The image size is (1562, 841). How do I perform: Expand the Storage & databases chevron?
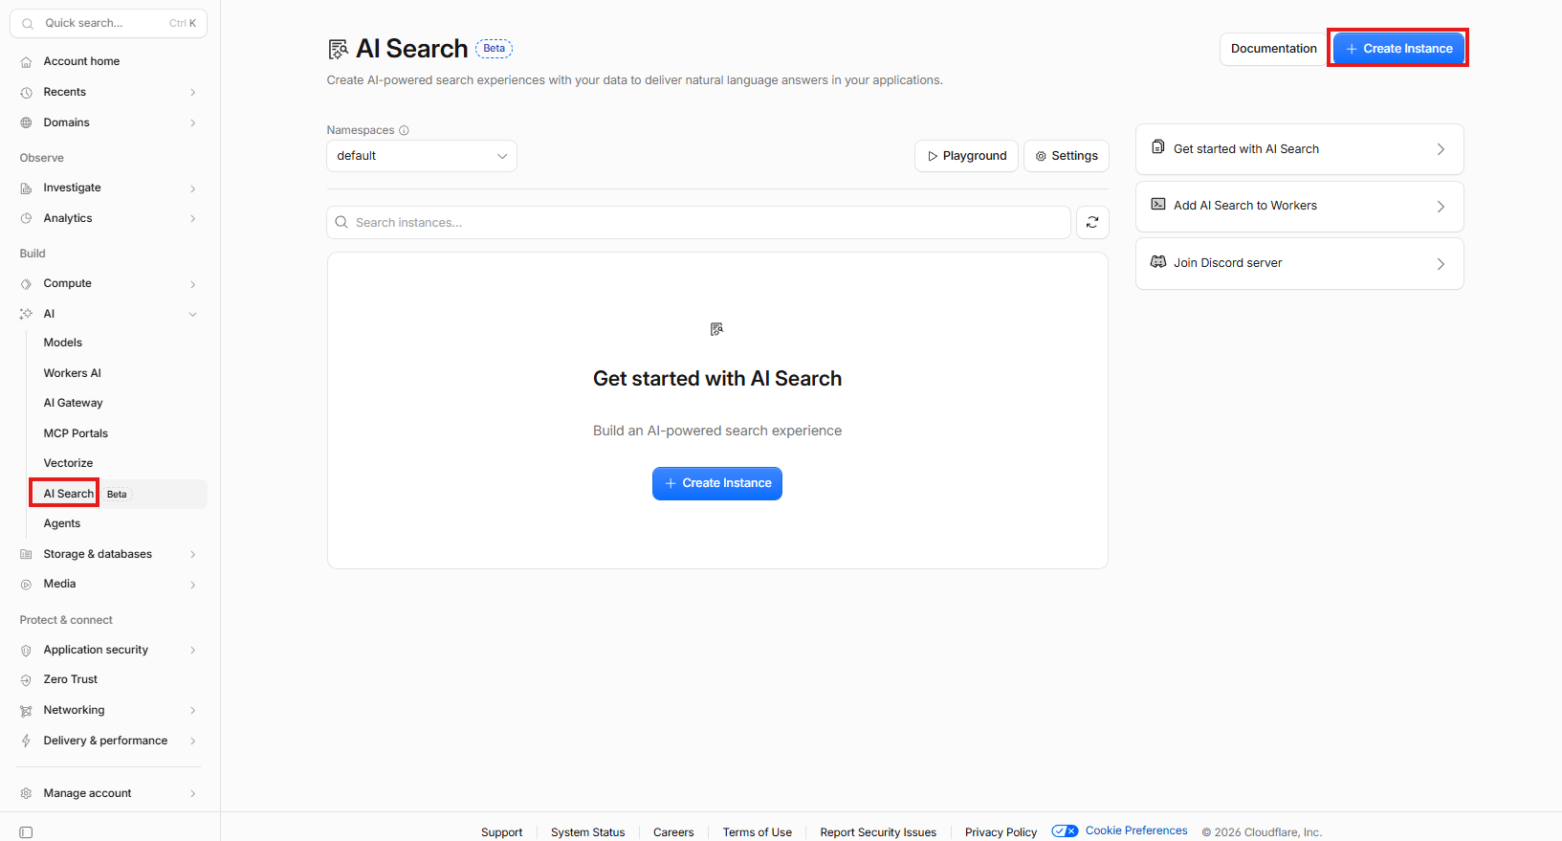click(193, 555)
